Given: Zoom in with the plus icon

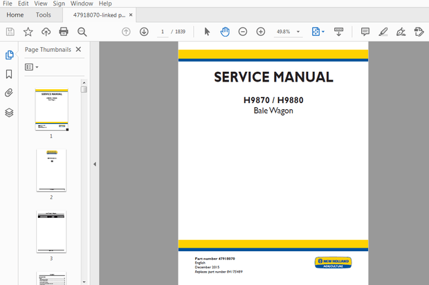Looking at the screenshot, I should coord(261,32).
